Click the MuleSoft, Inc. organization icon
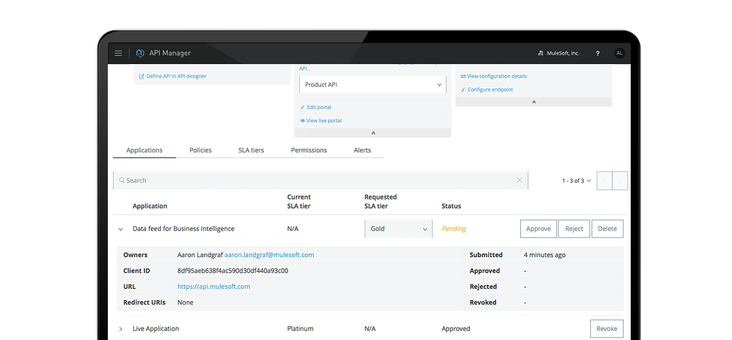The image size is (732, 340). pyautogui.click(x=541, y=53)
